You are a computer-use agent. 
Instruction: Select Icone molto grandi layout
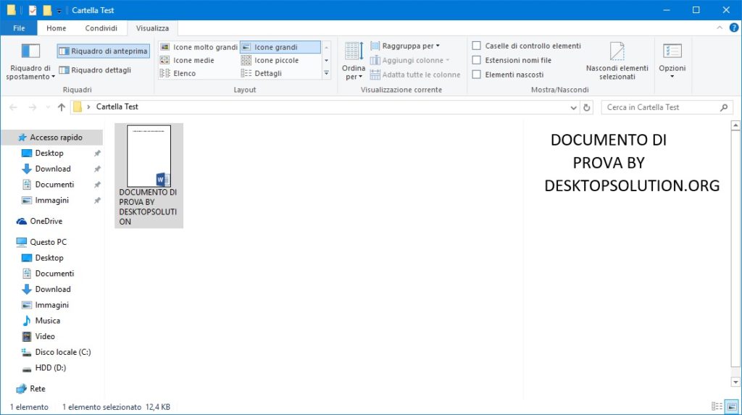click(x=199, y=47)
